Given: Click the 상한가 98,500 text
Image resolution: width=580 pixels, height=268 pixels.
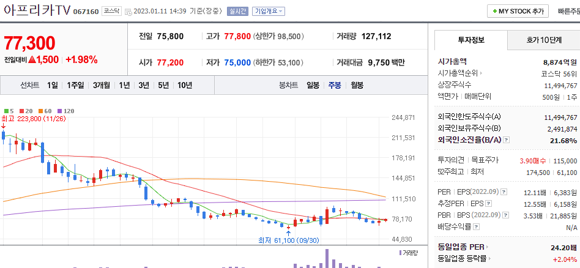Looking at the screenshot, I should pyautogui.click(x=278, y=36).
